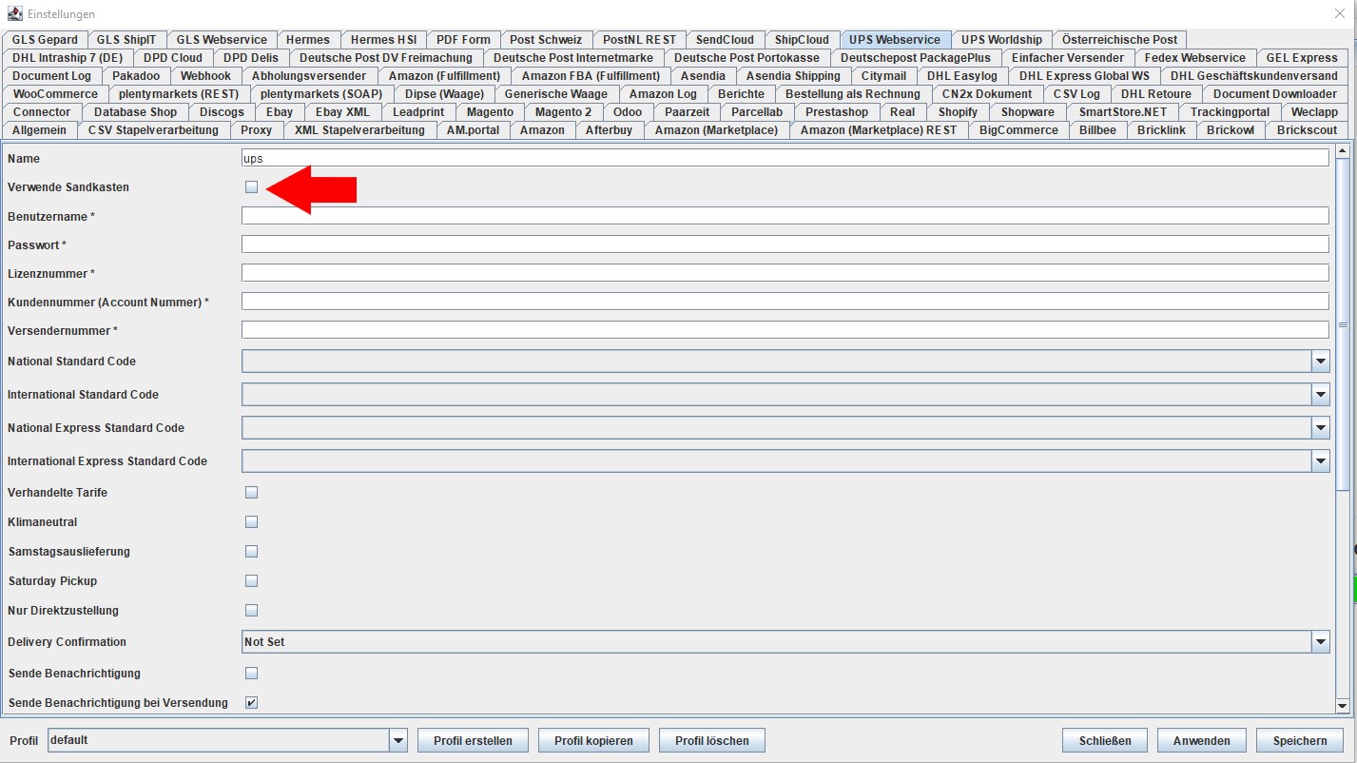Click the Kundennummer (Account Nummer) field

click(785, 302)
